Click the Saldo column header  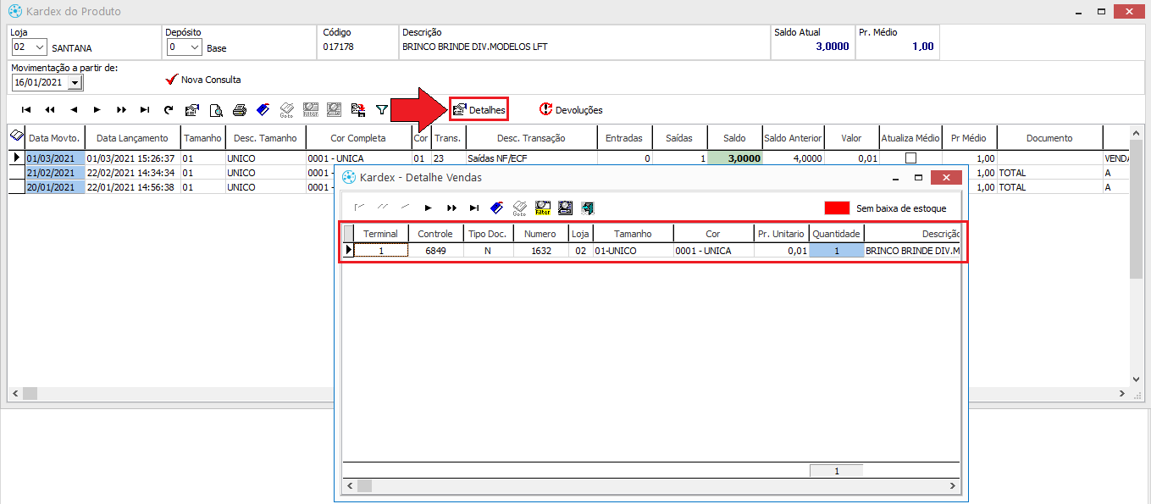pos(734,138)
